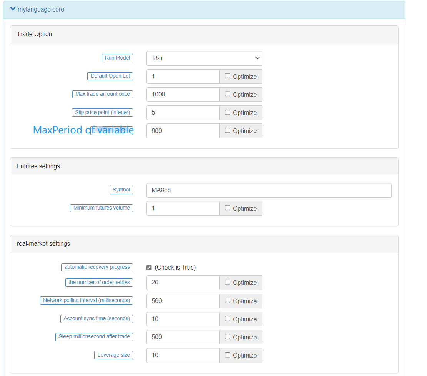This screenshot has height=376, width=427.
Task: Collapse the mylanguage core section
Action: coord(13,9)
